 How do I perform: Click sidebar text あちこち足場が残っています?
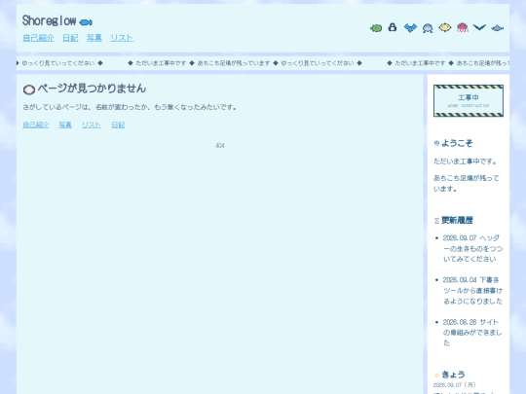click(x=466, y=184)
